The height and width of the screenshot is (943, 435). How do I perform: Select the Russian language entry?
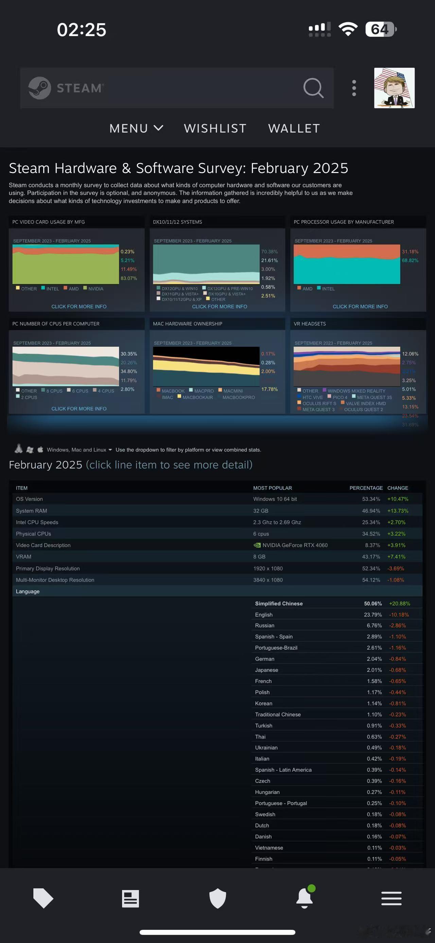[337, 625]
